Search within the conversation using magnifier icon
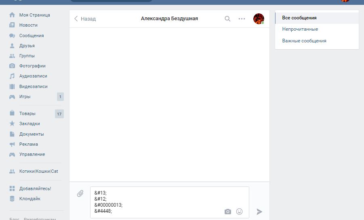 pos(227,19)
